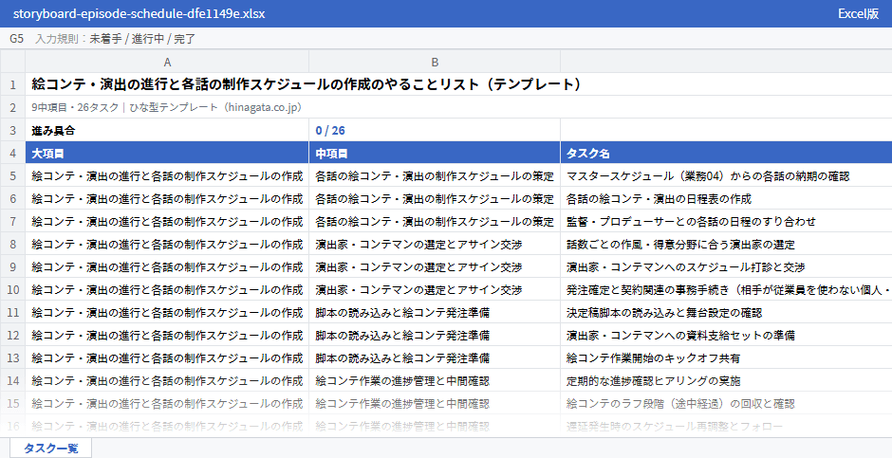Select task cell 決定稿脚本の読み込みと舞台設定の確認
Image resolution: width=892 pixels, height=458 pixels.
click(x=727, y=313)
